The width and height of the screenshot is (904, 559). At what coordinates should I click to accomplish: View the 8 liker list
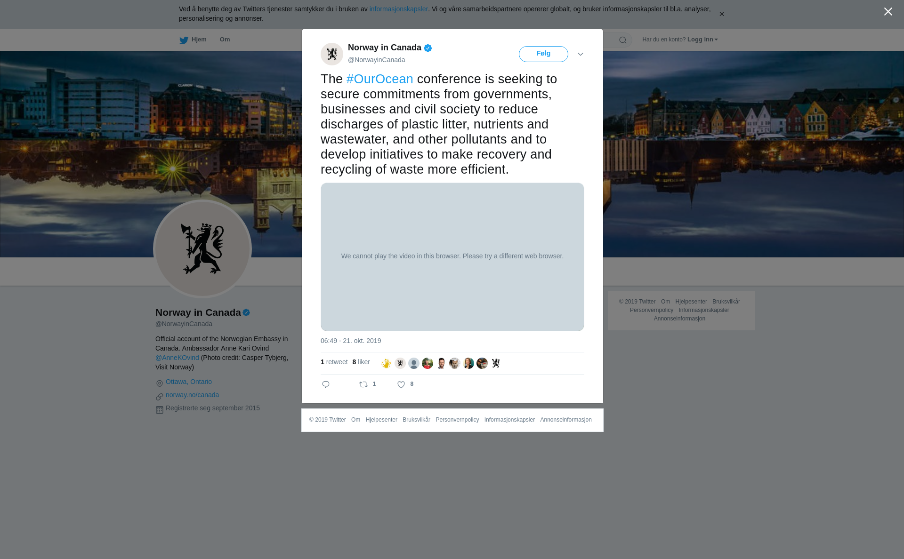pyautogui.click(x=361, y=362)
